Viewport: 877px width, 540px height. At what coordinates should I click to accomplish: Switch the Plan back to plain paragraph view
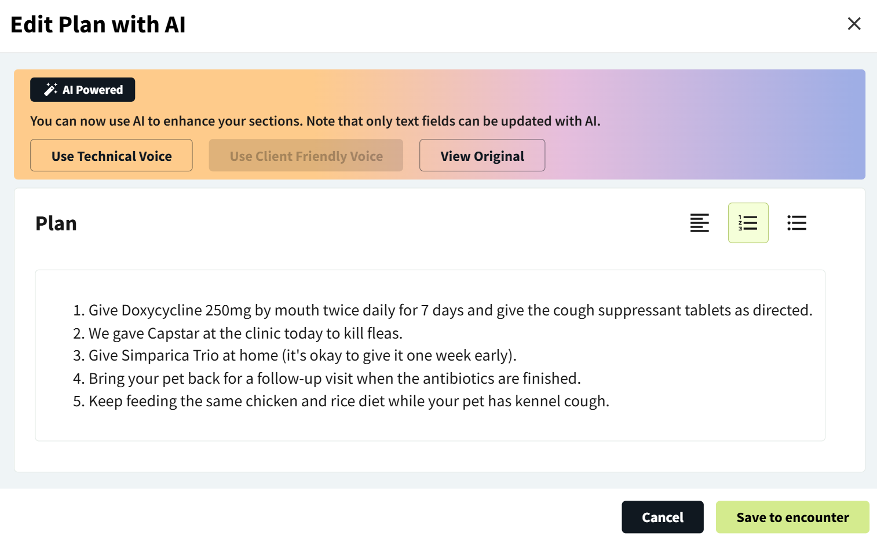(x=699, y=223)
